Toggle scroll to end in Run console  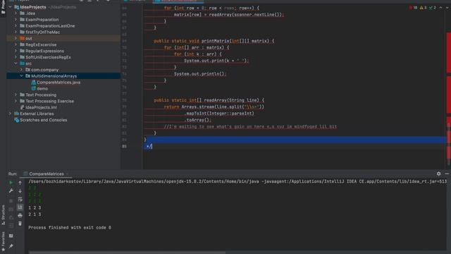20,207
